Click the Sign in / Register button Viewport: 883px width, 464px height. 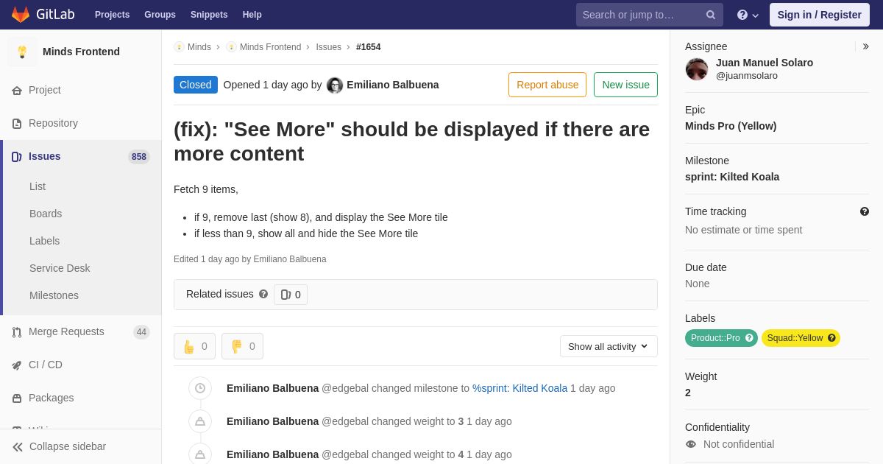pos(819,15)
